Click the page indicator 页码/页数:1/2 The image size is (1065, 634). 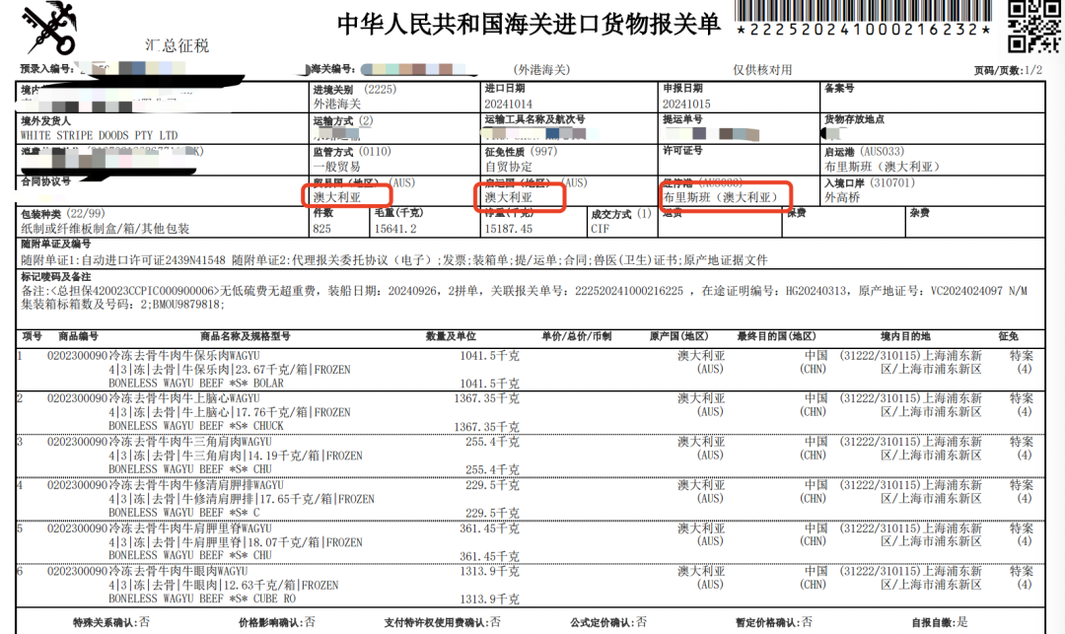(1008, 70)
